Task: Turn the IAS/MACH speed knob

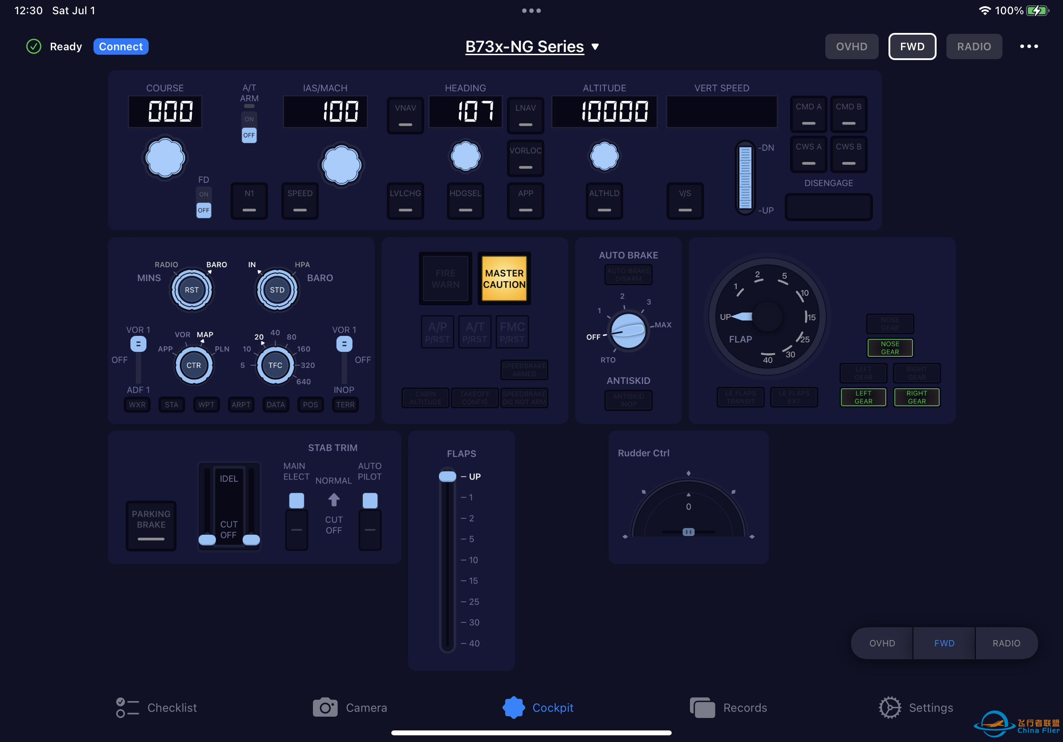Action: click(x=341, y=164)
